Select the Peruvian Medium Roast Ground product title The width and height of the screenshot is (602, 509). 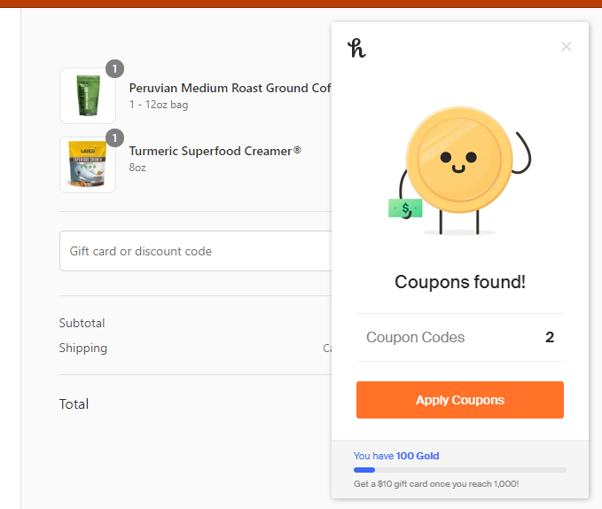[x=230, y=88]
